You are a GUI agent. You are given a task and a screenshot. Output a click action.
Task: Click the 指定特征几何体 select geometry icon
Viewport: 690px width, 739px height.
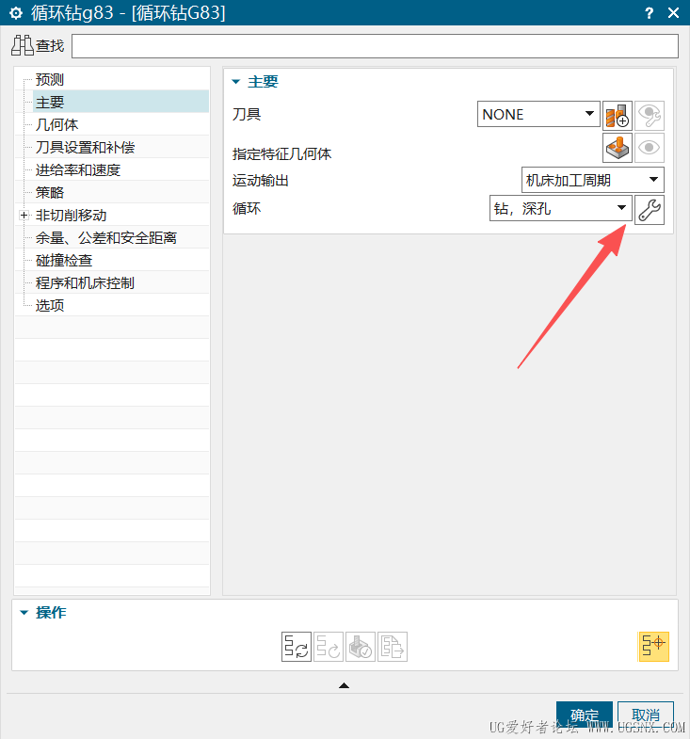tap(618, 148)
